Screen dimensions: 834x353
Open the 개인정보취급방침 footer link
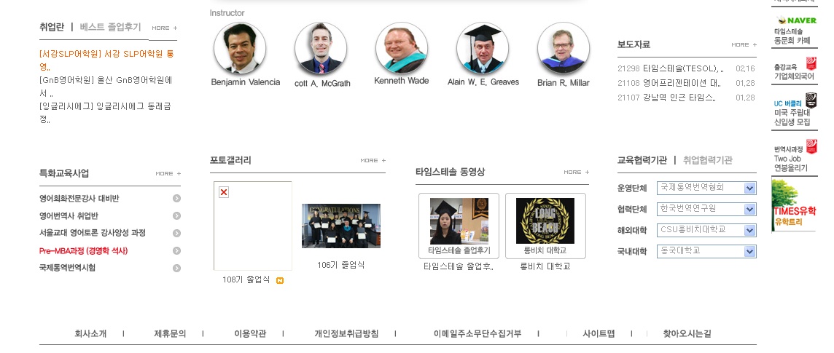pyautogui.click(x=346, y=334)
